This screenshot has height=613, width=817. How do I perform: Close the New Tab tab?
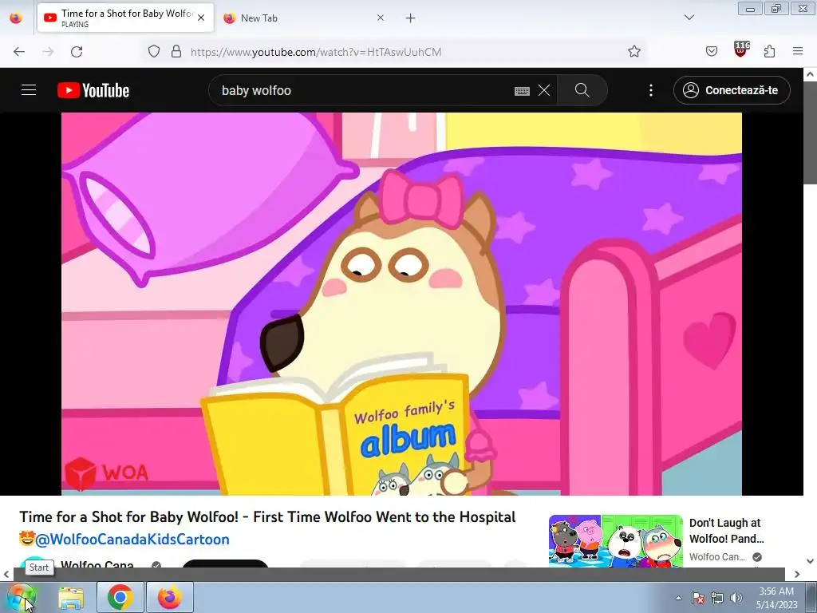(x=381, y=18)
